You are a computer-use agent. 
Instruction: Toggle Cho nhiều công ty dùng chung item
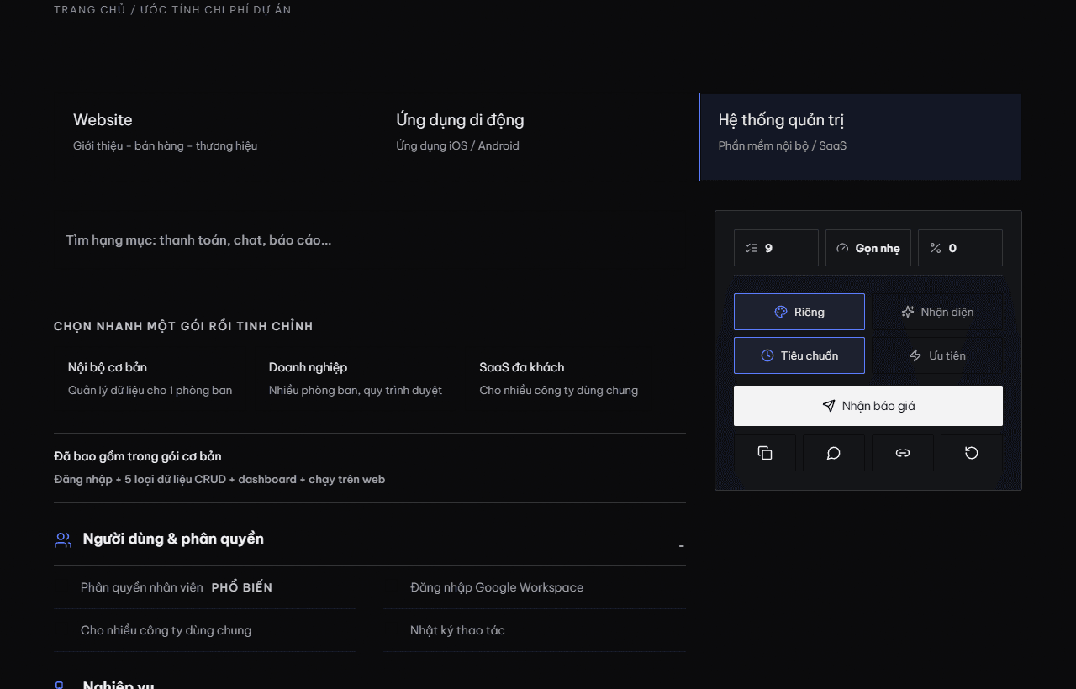pos(205,630)
